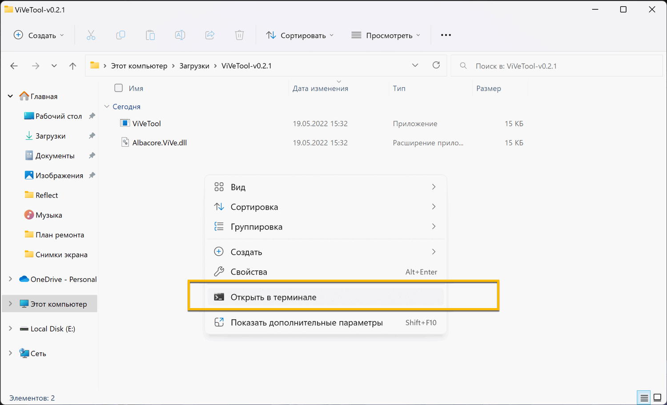Expand the address bar history dropdown
The image size is (667, 405).
tap(415, 65)
